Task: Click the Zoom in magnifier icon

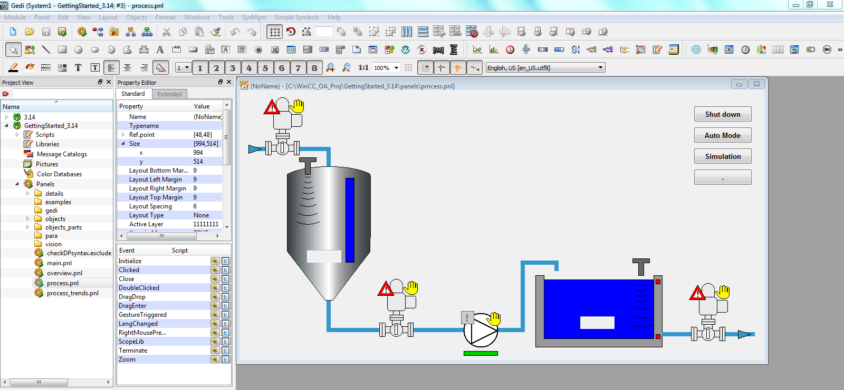Action: (330, 68)
